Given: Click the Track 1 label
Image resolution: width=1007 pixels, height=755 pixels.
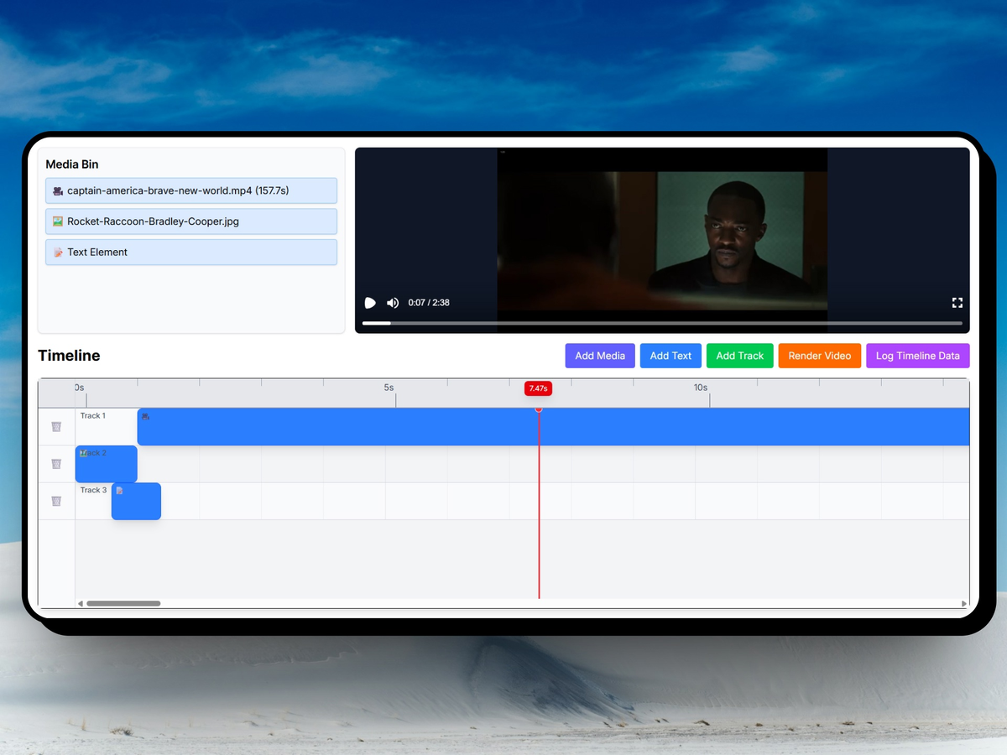Looking at the screenshot, I should (x=92, y=416).
